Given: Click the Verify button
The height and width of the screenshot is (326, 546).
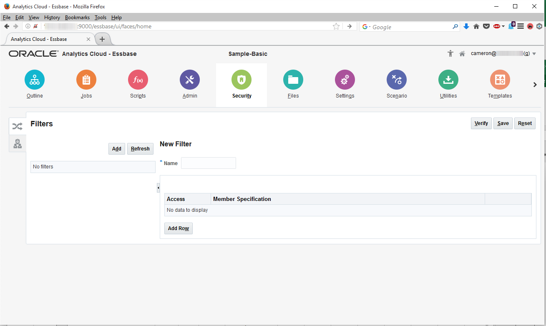Looking at the screenshot, I should [x=481, y=123].
